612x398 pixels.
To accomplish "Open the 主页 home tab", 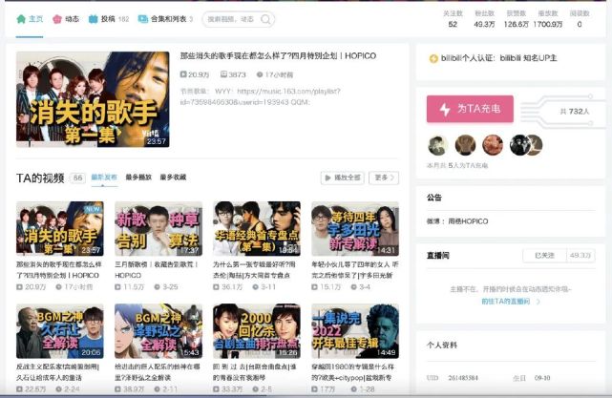I will click(30, 19).
